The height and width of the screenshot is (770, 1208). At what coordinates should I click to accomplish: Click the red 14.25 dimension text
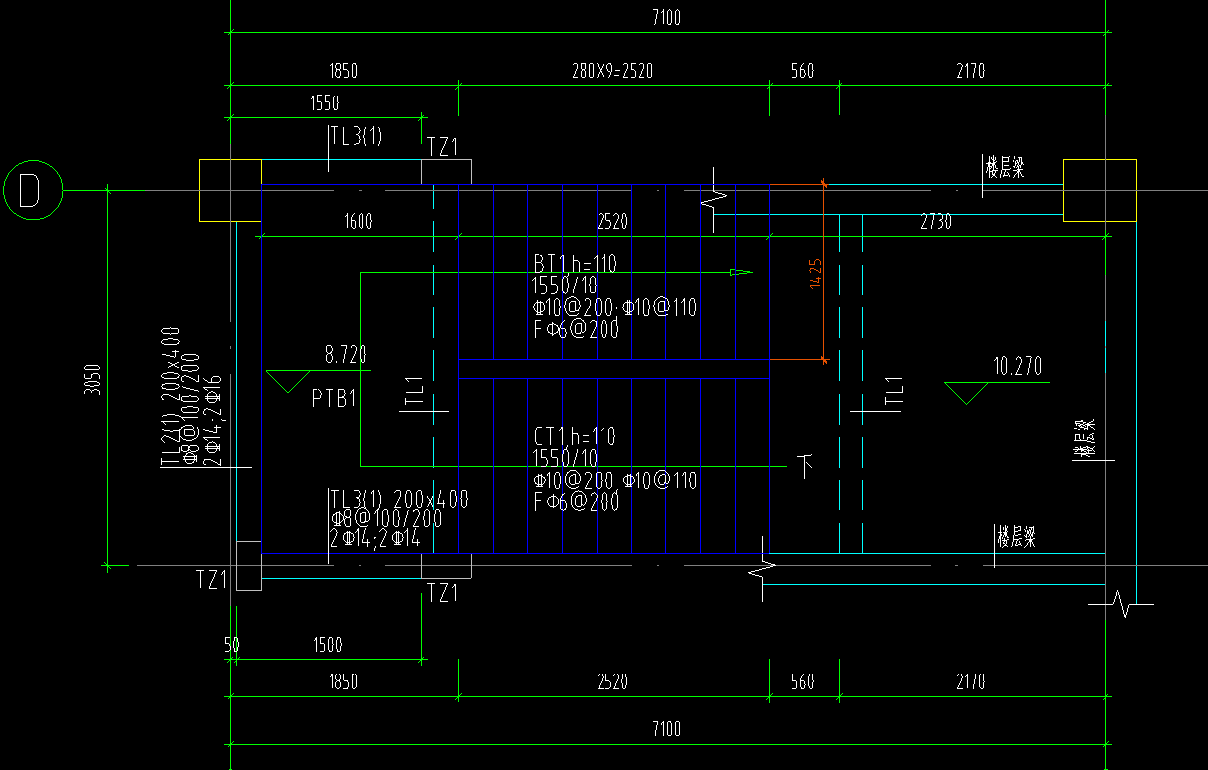tap(815, 273)
